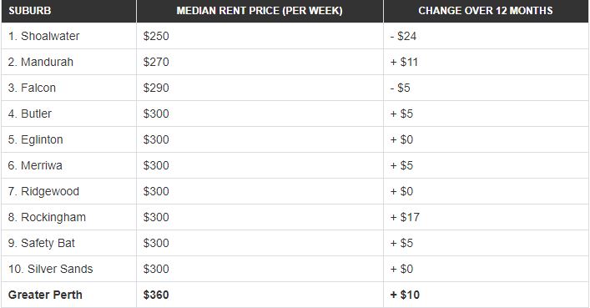Click the MEDIAN RENT PRICE column header
Screen dimensions: 590x308
(260, 11)
